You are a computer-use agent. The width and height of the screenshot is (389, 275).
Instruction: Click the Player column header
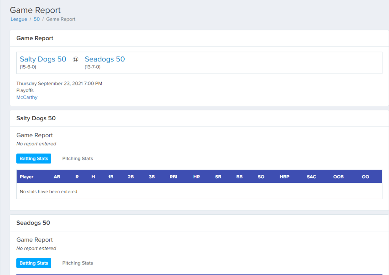[27, 177]
